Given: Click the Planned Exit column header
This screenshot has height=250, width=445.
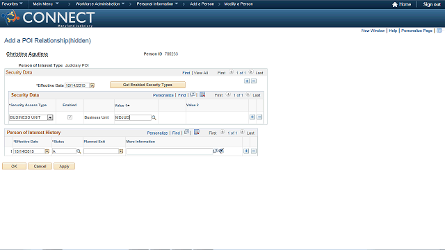Looking at the screenshot, I should 95,142.
